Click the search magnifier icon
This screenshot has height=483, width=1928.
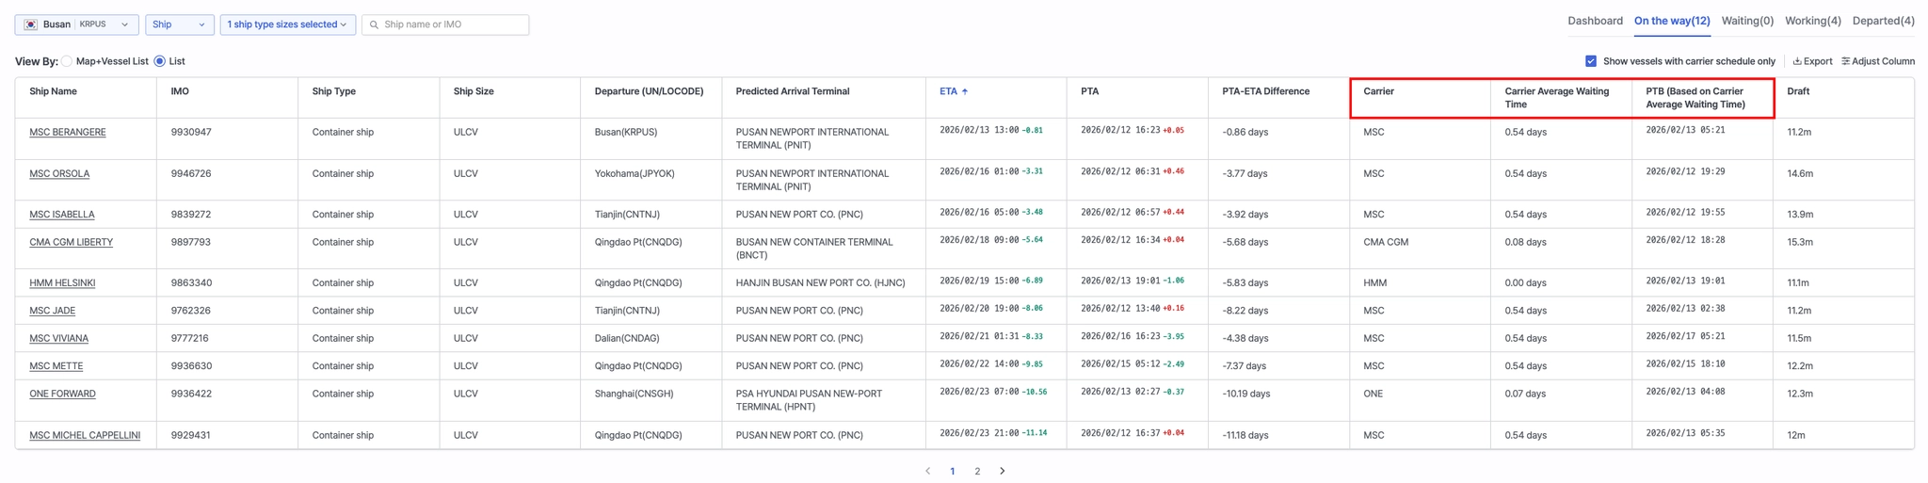[x=374, y=25]
